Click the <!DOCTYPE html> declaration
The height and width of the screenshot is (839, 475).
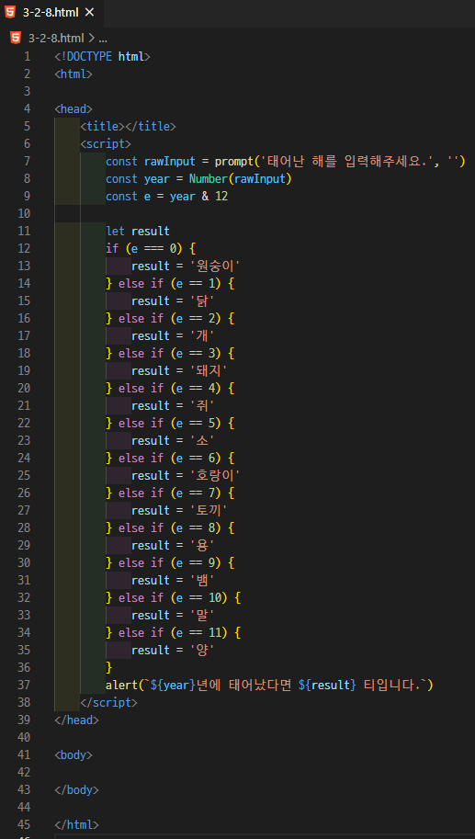(102, 56)
